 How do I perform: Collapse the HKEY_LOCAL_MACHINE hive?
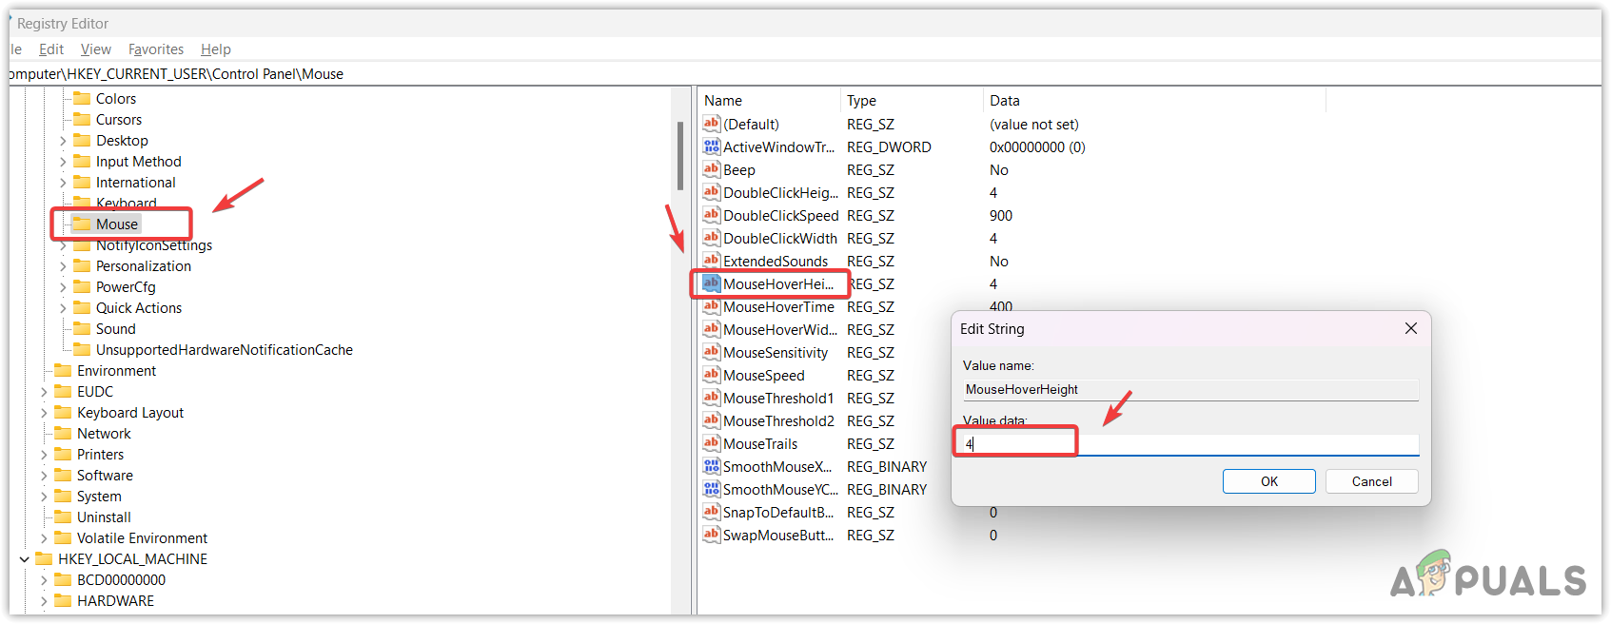[x=25, y=559]
